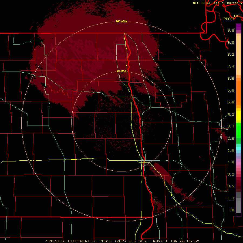Screen dimensions: 243x243
Task: Click the pink band on color scale
Action: click(238, 164)
